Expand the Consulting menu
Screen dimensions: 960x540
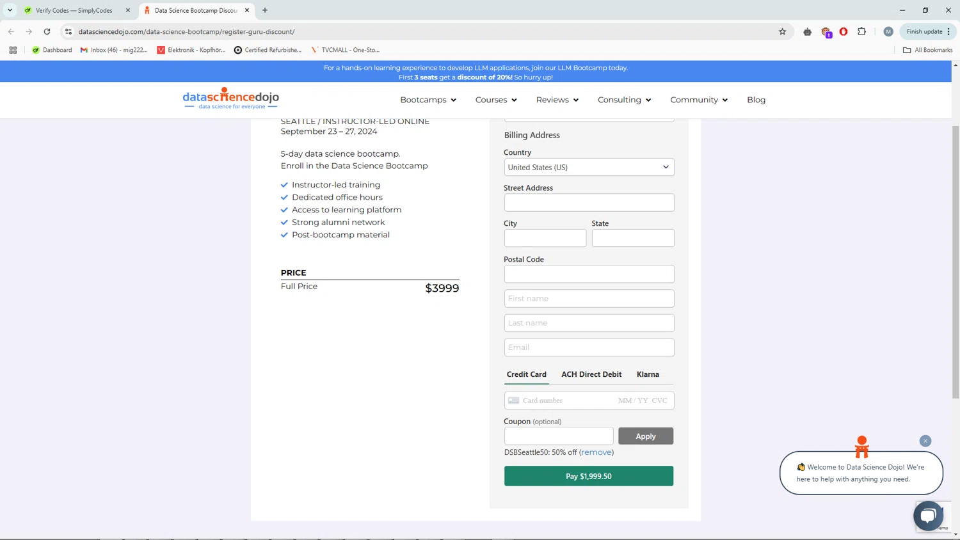point(625,100)
